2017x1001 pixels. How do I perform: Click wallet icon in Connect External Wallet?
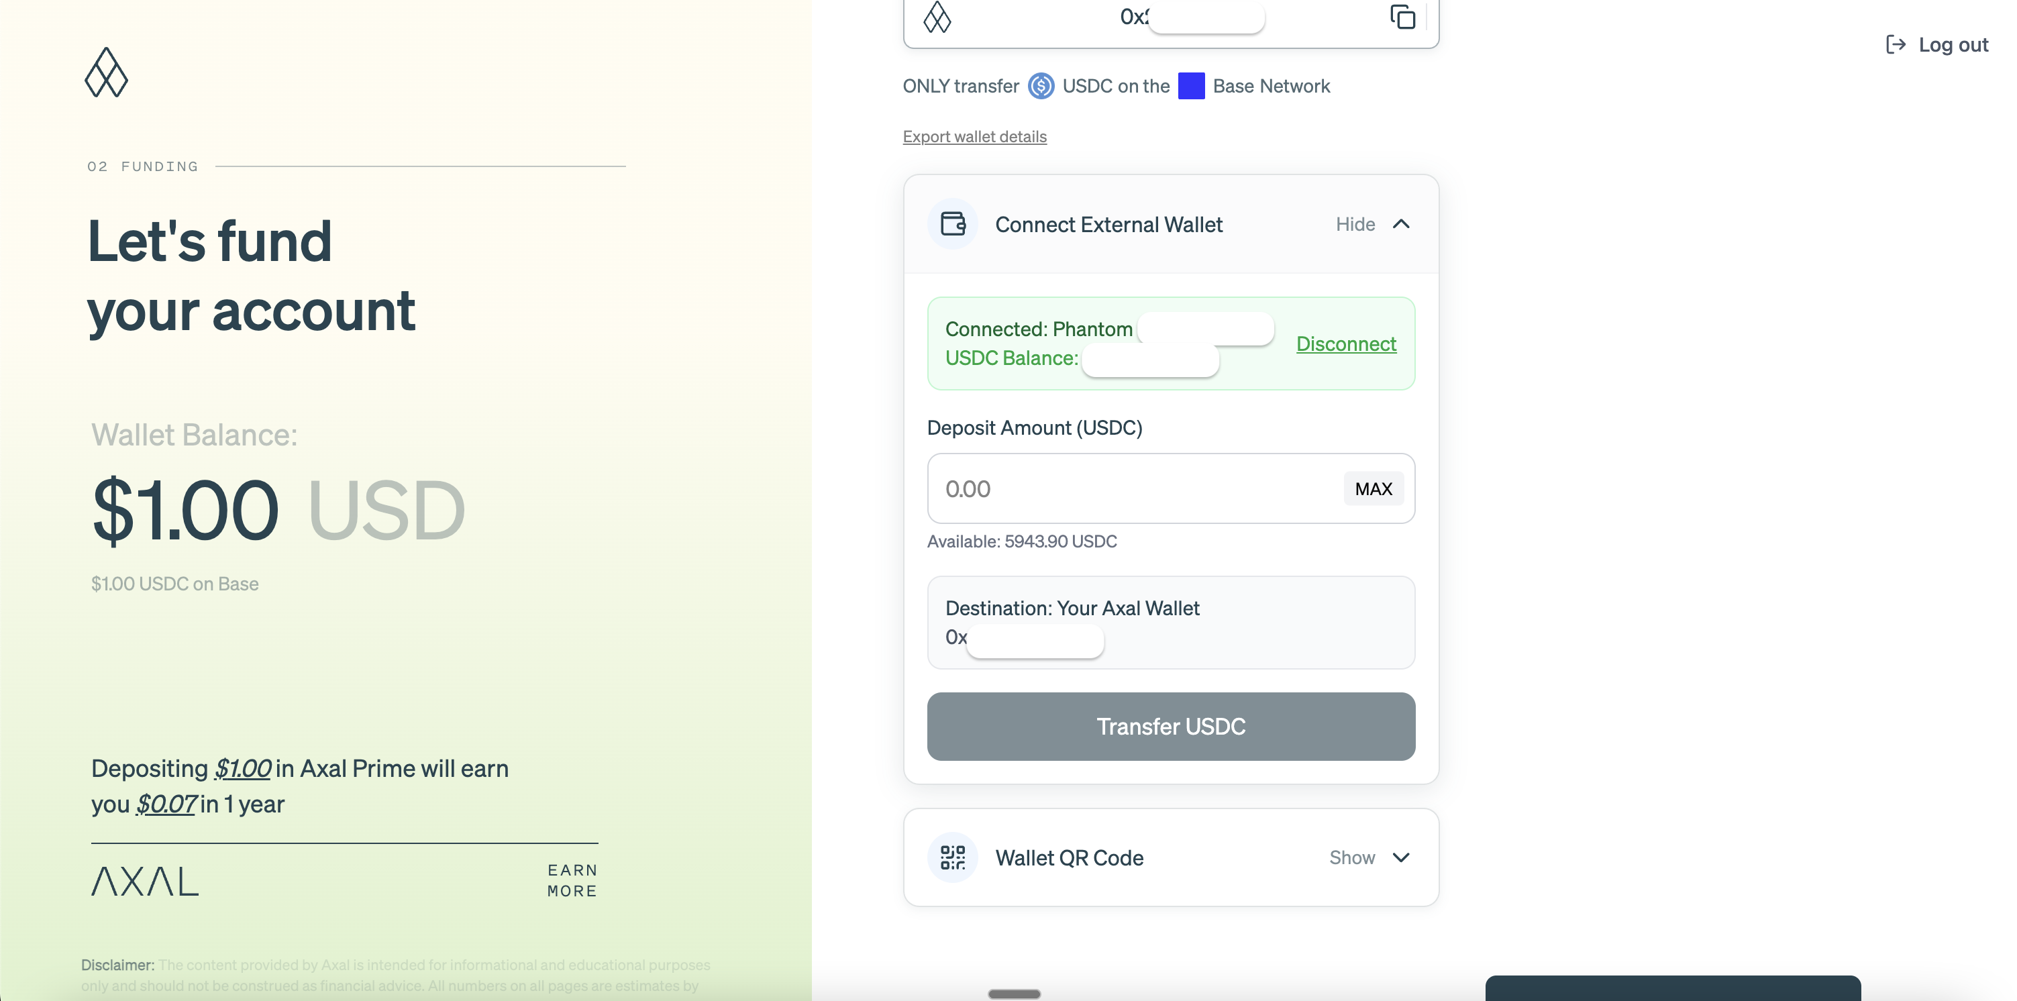pos(953,225)
